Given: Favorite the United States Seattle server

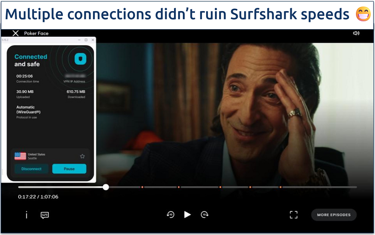Looking at the screenshot, I should 82,156.
